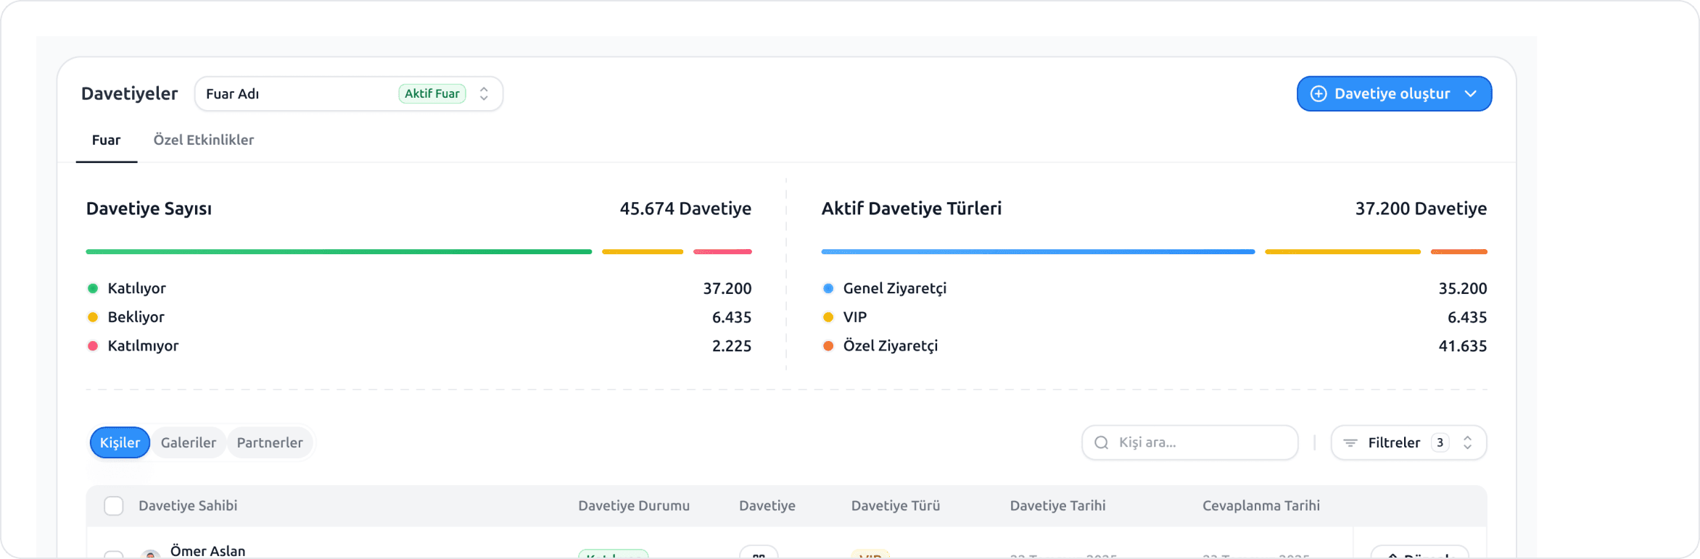The image size is (1700, 559).
Task: Click the filter lines icon beside Filtreler
Action: (1350, 442)
